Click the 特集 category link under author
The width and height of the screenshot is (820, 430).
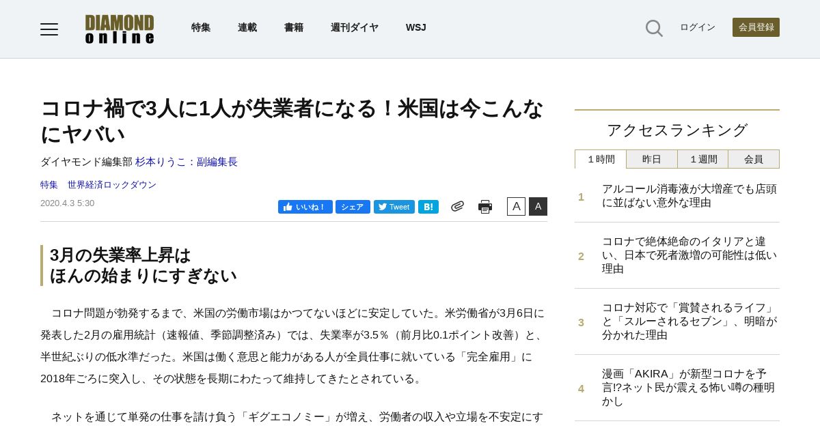coord(49,185)
